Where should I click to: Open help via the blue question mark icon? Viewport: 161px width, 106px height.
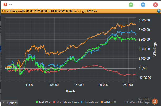(x=159, y=11)
